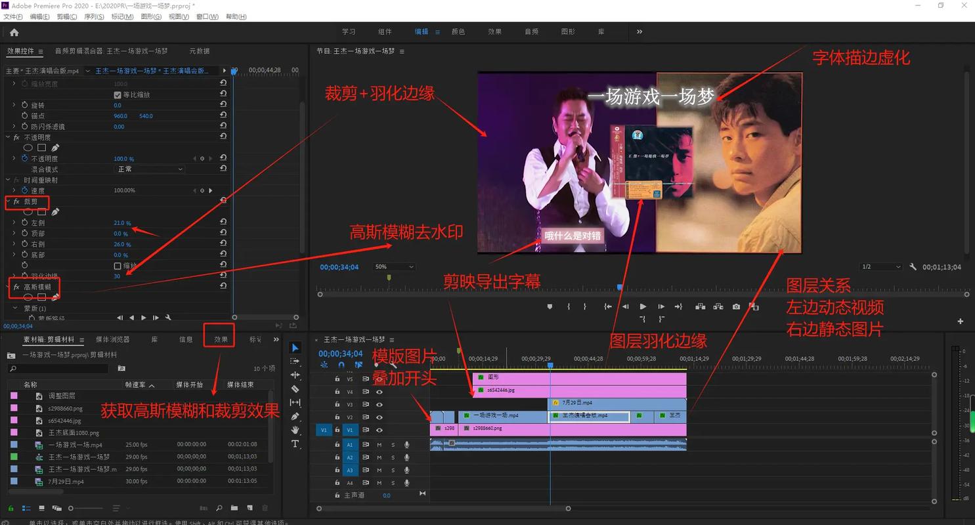Mute audio track A1

coord(379,445)
